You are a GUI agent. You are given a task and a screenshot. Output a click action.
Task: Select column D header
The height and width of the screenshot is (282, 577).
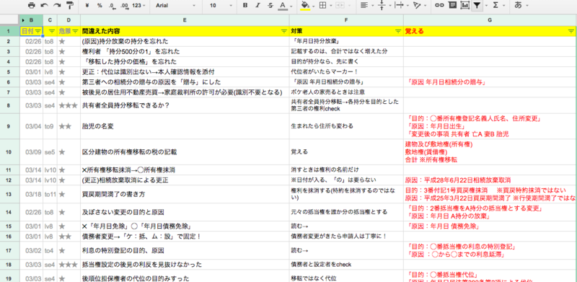click(69, 20)
